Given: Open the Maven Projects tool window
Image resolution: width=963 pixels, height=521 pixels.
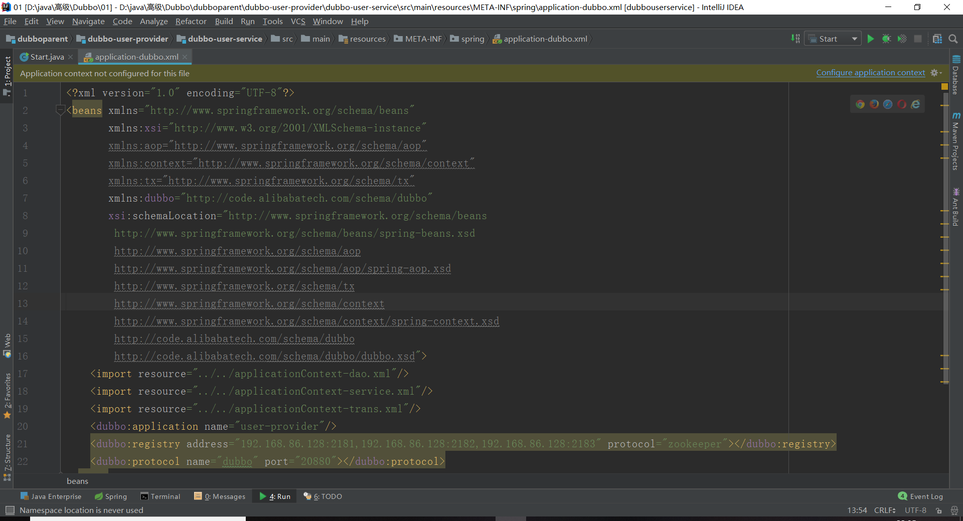Looking at the screenshot, I should point(956,141).
